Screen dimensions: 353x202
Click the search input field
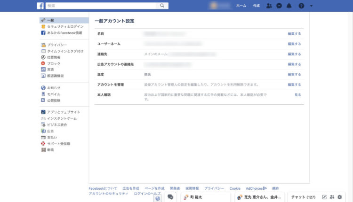coord(101,6)
